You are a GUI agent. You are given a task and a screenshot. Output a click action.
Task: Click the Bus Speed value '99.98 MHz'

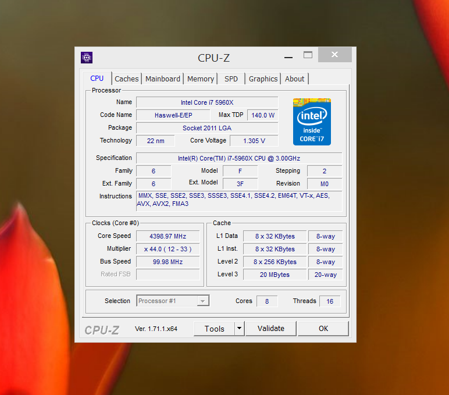click(x=168, y=262)
